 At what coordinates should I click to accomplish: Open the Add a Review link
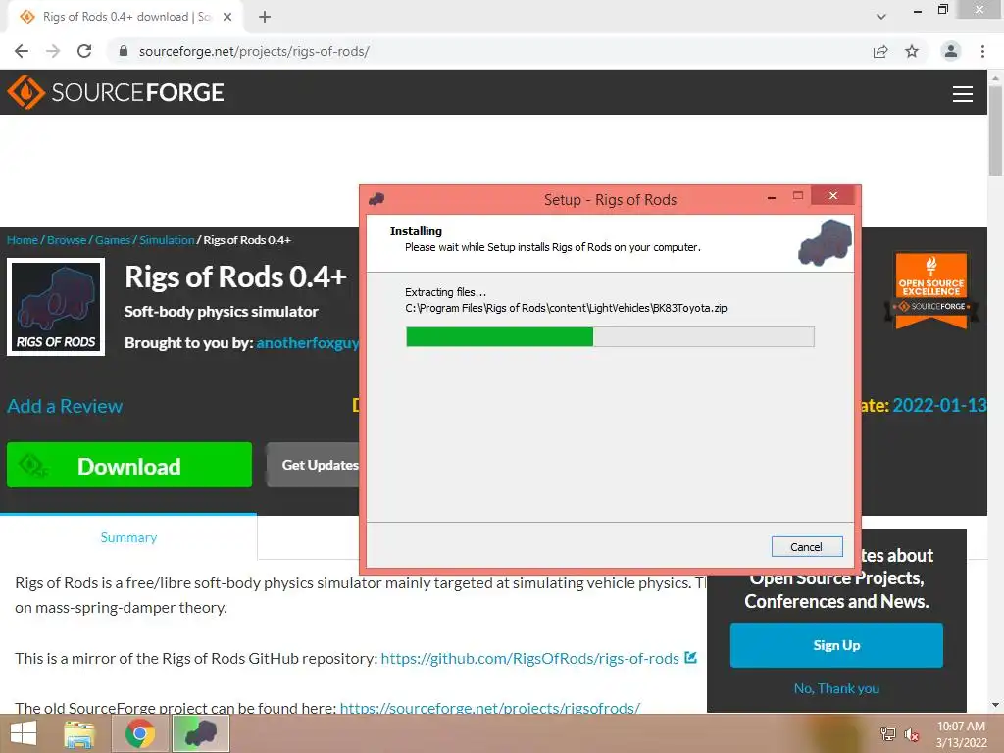tap(65, 406)
